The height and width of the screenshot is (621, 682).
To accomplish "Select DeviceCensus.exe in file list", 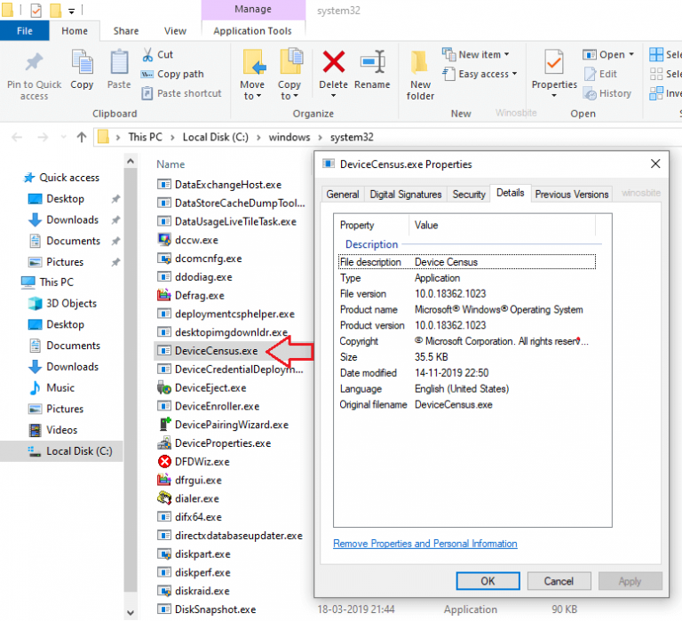I will coord(216,351).
